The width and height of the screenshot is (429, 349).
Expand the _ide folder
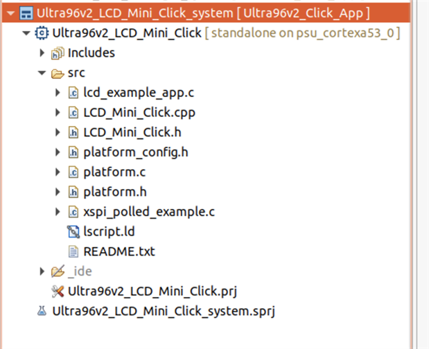42,271
